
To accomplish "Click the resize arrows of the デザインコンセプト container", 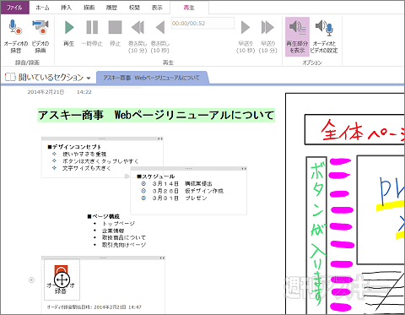I will coord(160,138).
